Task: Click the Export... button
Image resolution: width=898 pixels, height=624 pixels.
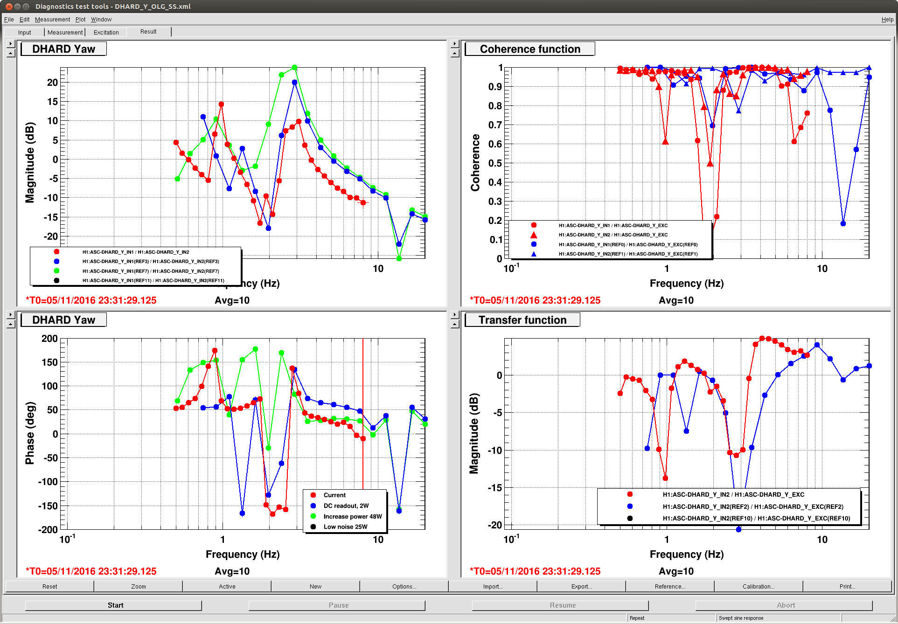Action: click(581, 587)
